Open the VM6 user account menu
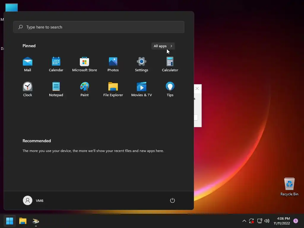This screenshot has width=304, height=228. point(33,200)
